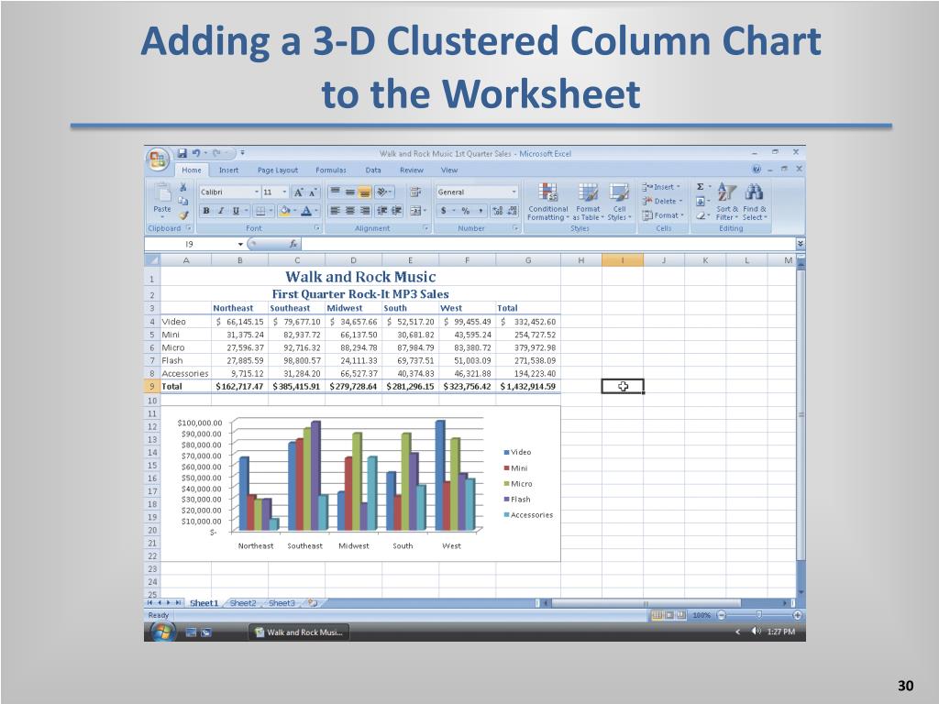Image resolution: width=939 pixels, height=704 pixels.
Task: Click the Font Color letter A
Action: click(x=306, y=211)
